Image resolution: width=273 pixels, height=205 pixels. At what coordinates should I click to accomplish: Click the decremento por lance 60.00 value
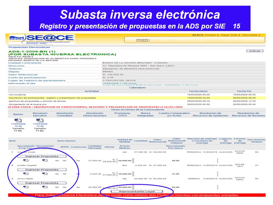[x=175, y=161]
